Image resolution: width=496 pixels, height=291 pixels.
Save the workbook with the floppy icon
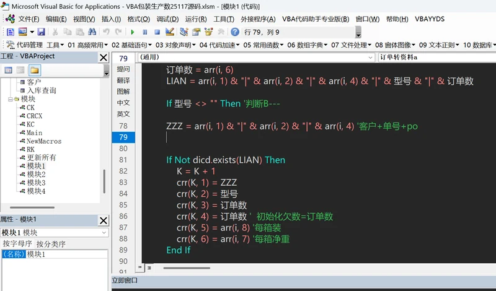(x=41, y=32)
